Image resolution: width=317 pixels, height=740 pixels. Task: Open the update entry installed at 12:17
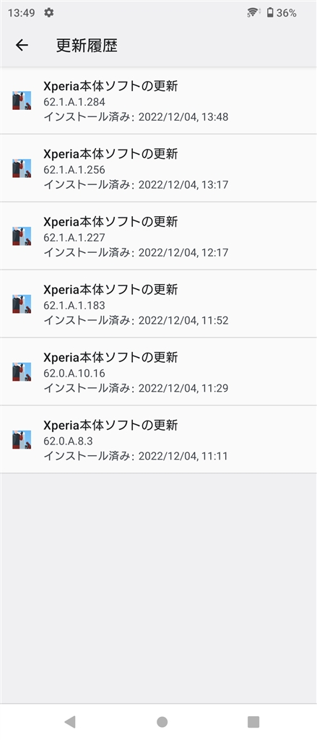159,236
